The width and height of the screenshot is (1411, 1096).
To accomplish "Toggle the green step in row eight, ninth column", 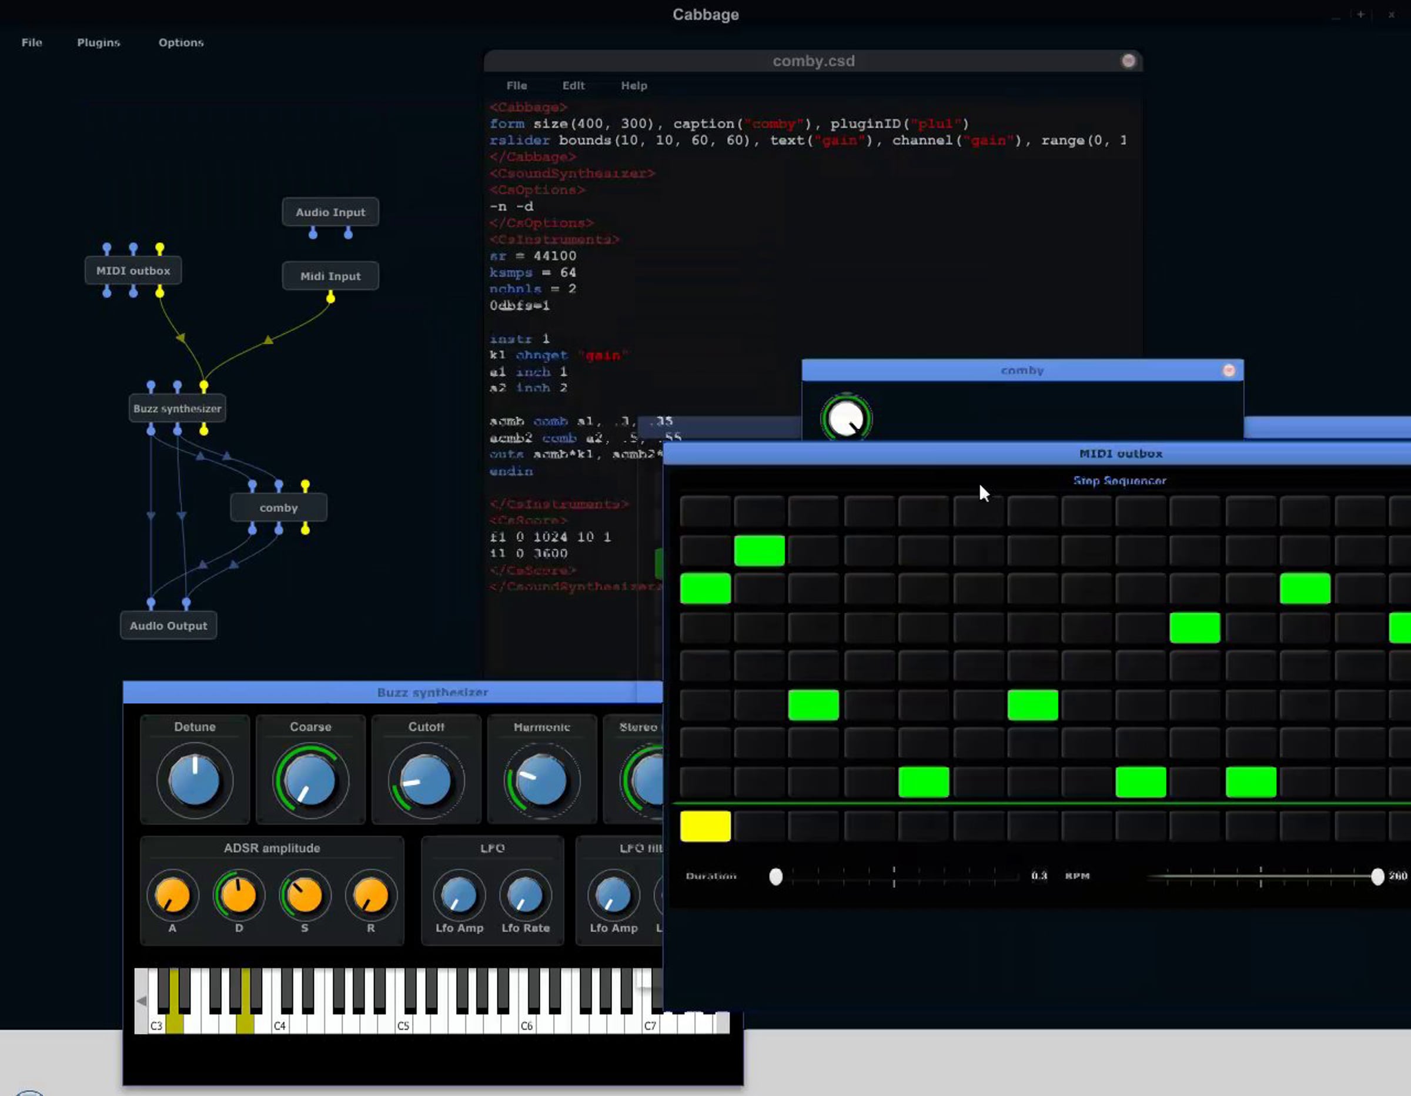I will [1141, 783].
